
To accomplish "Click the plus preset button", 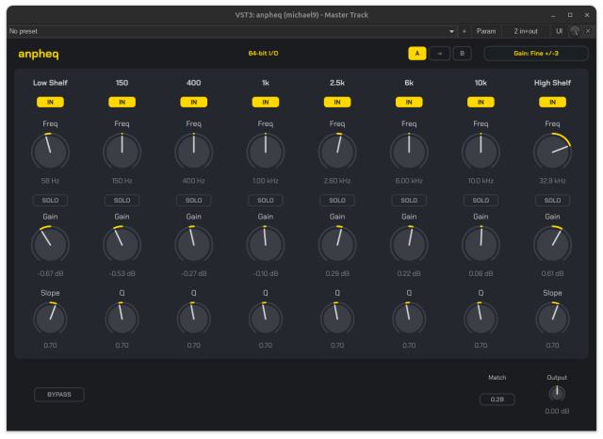I will point(464,31).
